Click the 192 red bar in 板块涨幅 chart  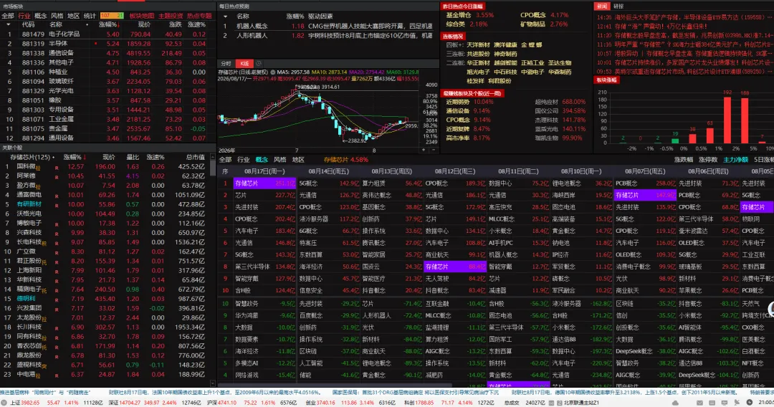click(x=727, y=120)
